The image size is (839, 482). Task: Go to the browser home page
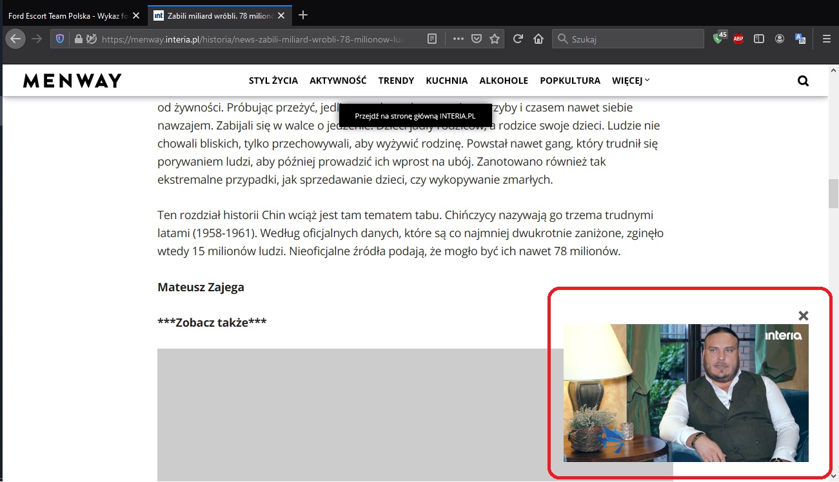coord(538,39)
